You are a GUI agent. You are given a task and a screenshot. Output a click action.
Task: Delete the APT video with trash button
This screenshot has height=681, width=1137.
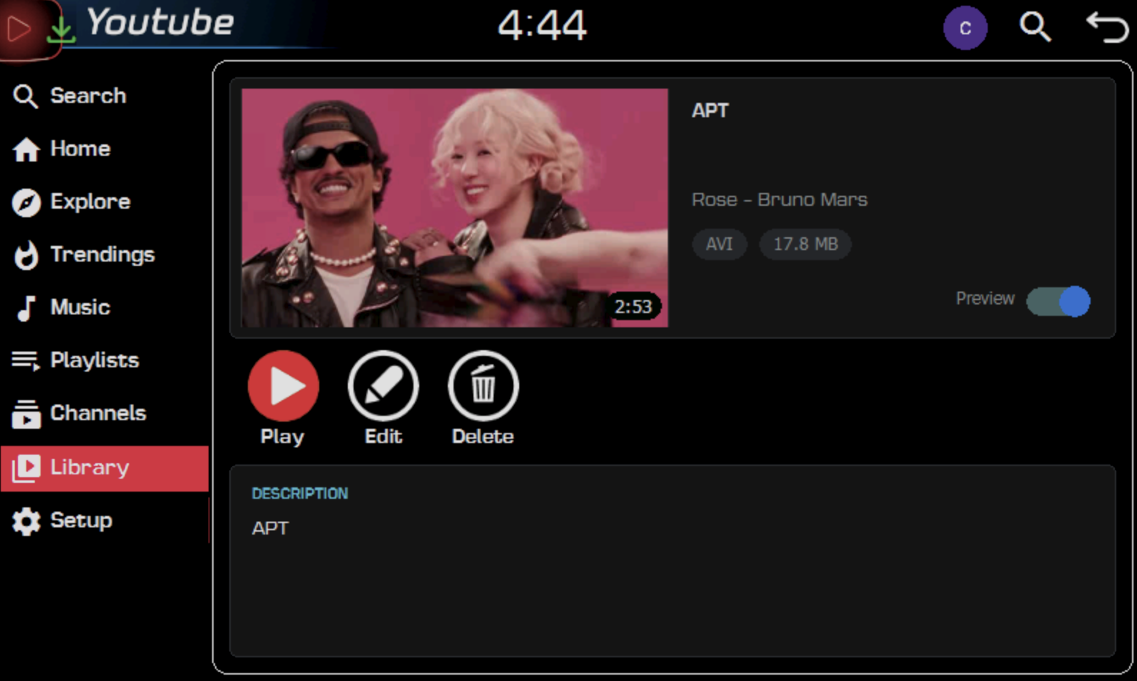point(484,386)
